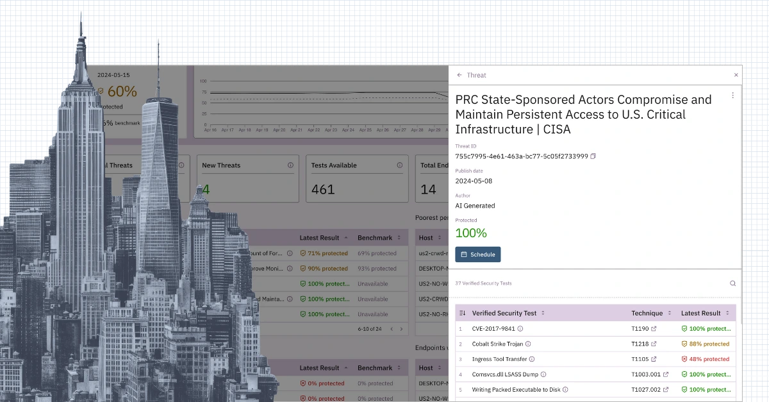
Task: Show info for Comsvcs.dll LSASS Dump test
Action: point(543,374)
